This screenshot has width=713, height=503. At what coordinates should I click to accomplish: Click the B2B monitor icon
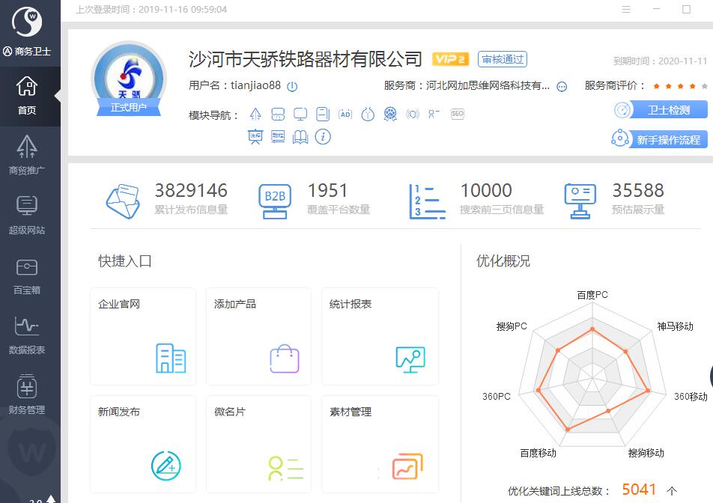[x=275, y=201]
